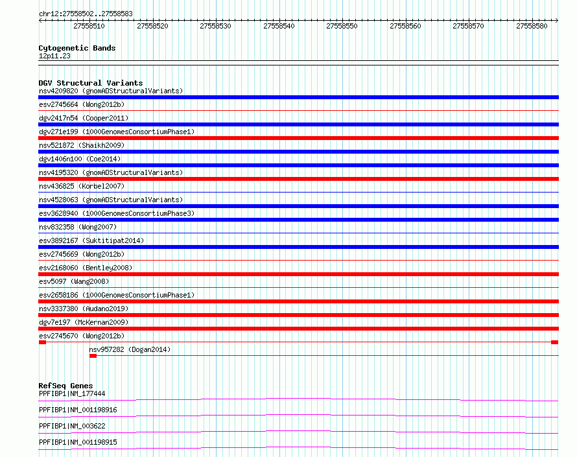Open variant nsv521872 (Shaikh2009)
The height and width of the screenshot is (457, 577).
coord(82,145)
